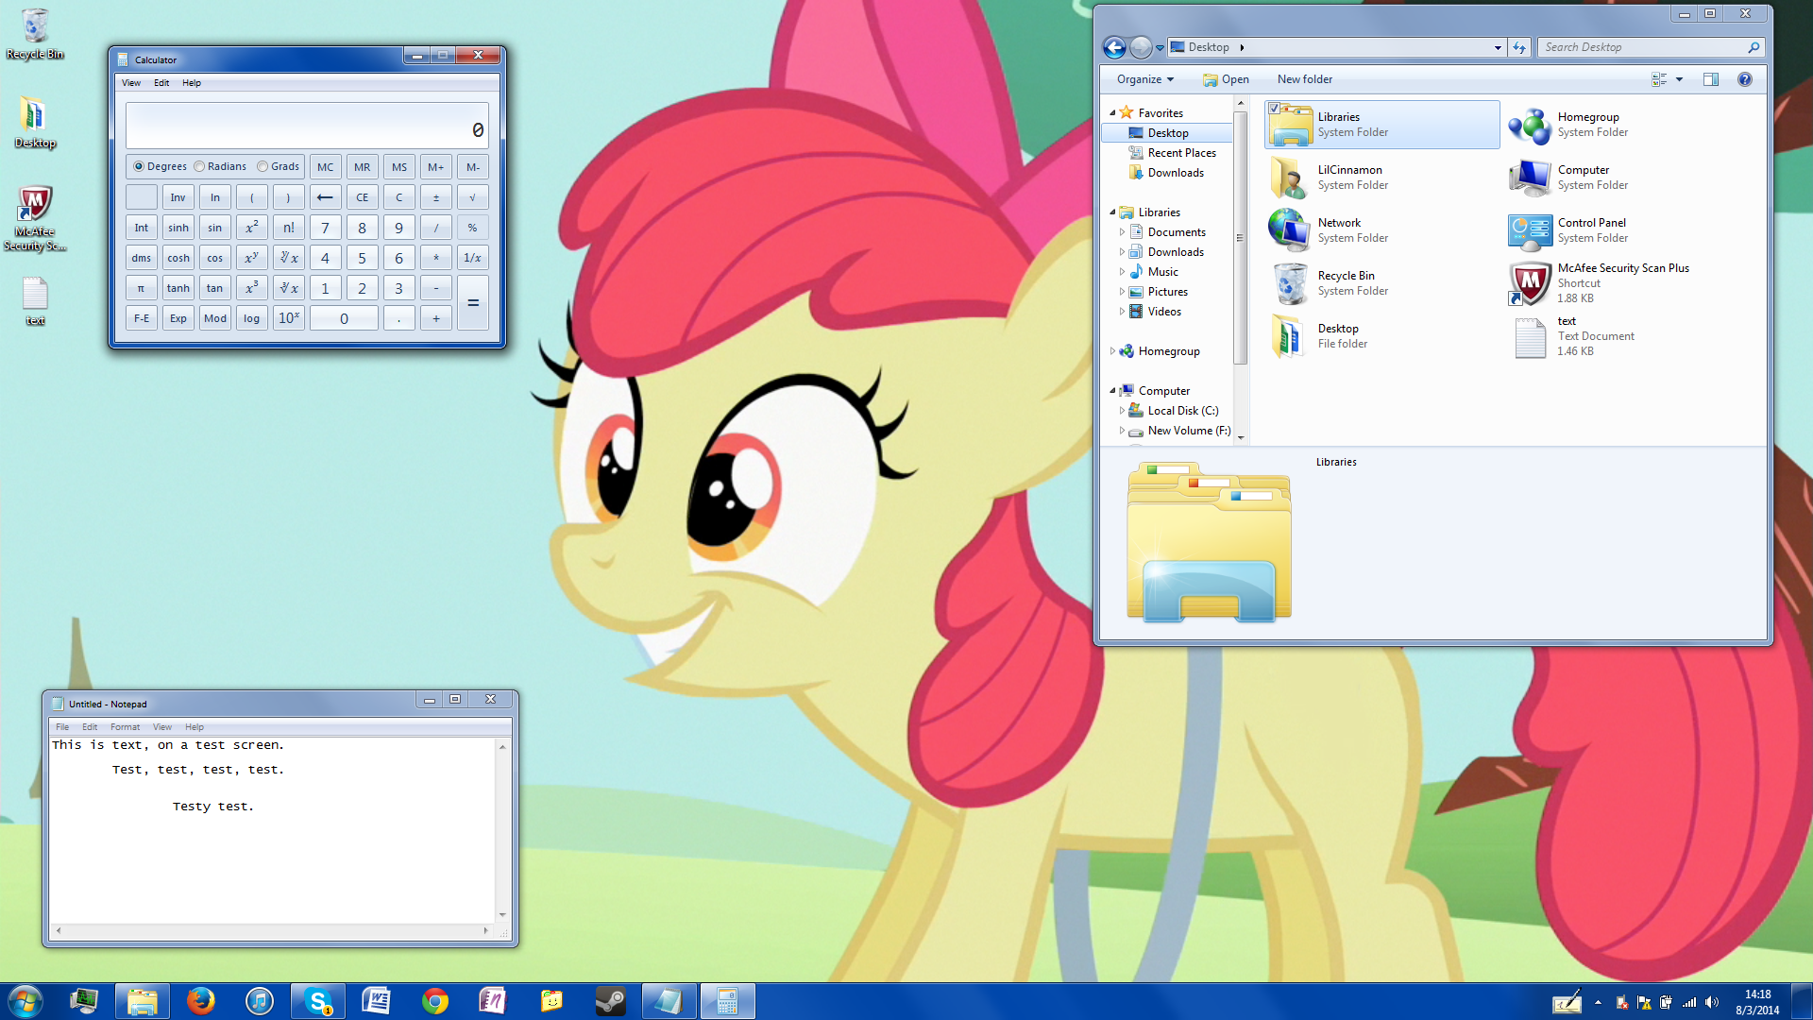Open the Notepad Format menu
The width and height of the screenshot is (1813, 1020).
pyautogui.click(x=125, y=727)
